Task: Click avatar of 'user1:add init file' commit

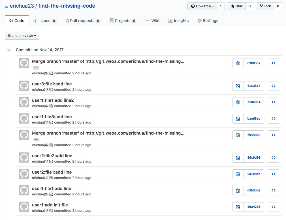Action: click(24, 206)
